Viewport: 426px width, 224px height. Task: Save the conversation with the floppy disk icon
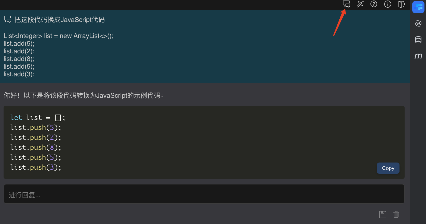pos(382,214)
